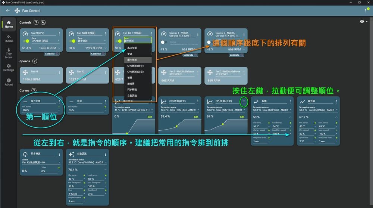Image resolution: width=373 pixels, height=208 pixels.
Task: Increase fan speed on the 55 % card
Action: pyautogui.click(x=105, y=107)
